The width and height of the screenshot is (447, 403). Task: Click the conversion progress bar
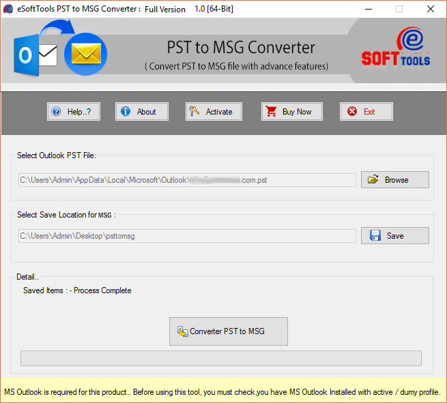click(x=221, y=358)
